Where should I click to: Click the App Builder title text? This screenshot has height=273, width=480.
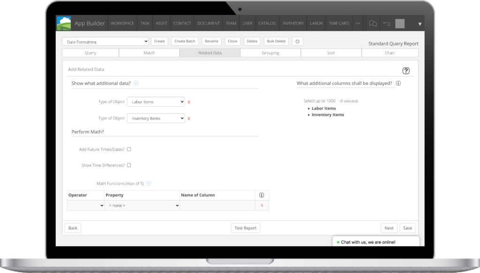point(90,23)
